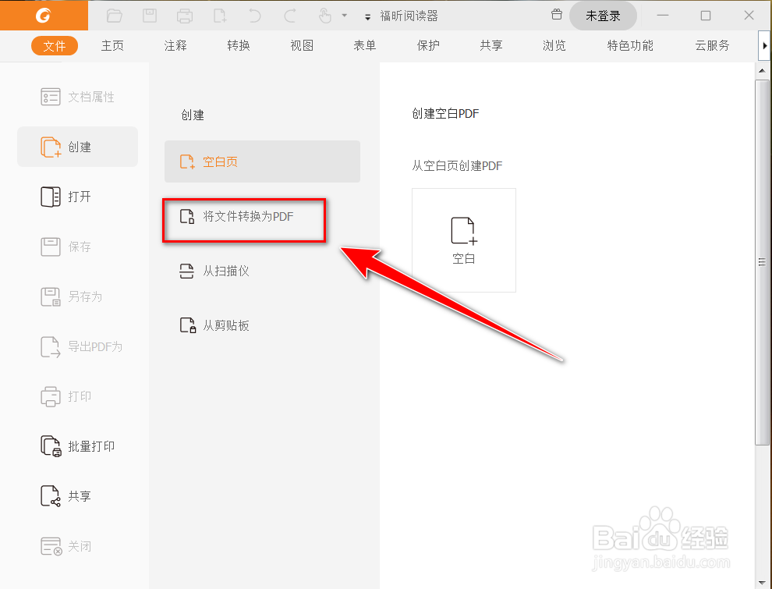Click the Print icon in the quick access toolbar

184,15
